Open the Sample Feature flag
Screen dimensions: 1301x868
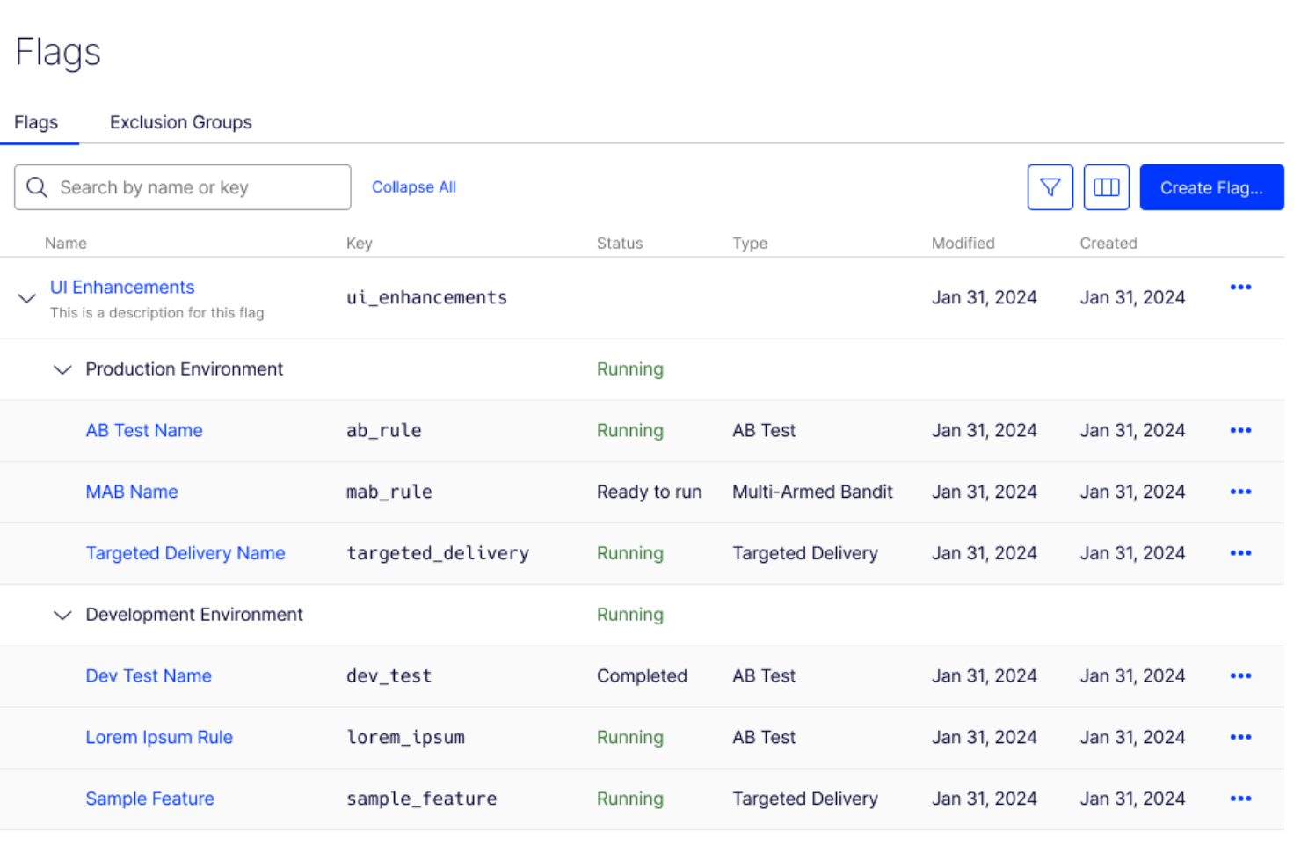coord(149,798)
